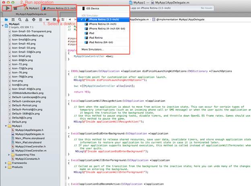Choose iOS Device from the destination menu
Image resolution: width=251 pixels, height=186 pixels.
103,8
